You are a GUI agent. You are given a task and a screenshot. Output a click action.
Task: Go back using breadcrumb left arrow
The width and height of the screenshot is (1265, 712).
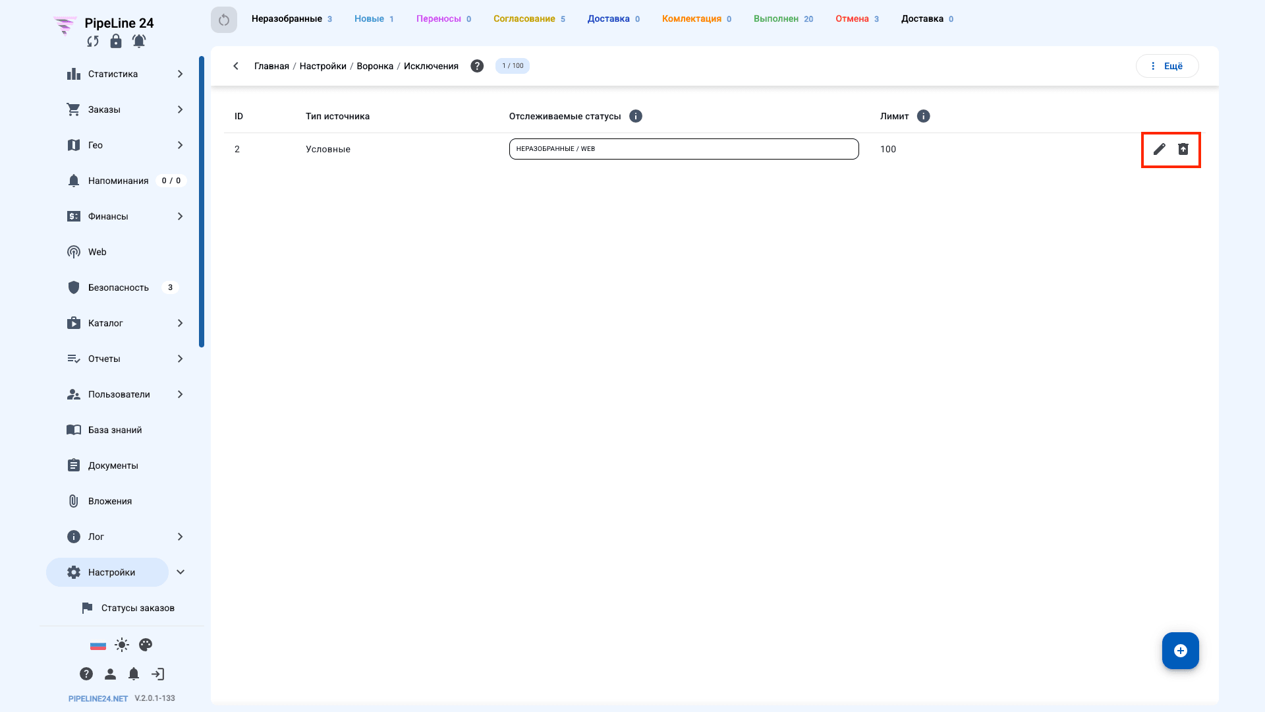[x=236, y=66]
